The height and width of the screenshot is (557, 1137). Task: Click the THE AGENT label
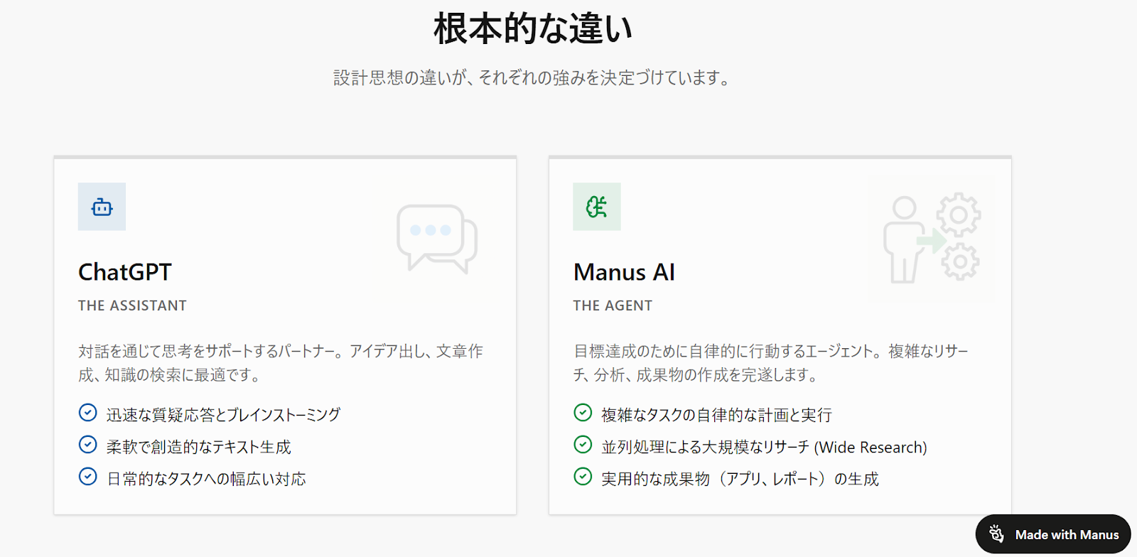click(x=613, y=305)
